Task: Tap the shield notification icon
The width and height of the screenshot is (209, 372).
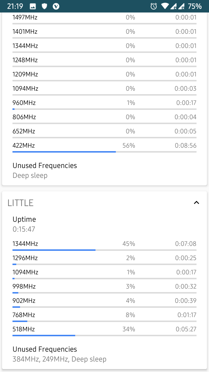Action: click(x=44, y=6)
